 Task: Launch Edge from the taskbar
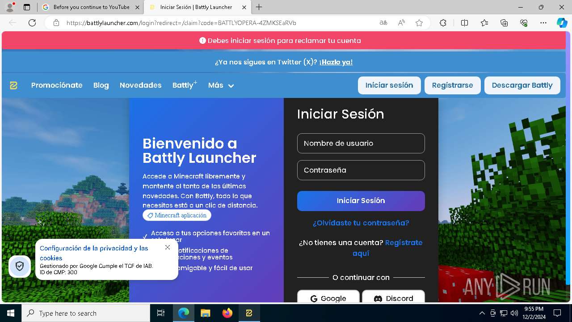coord(184,313)
